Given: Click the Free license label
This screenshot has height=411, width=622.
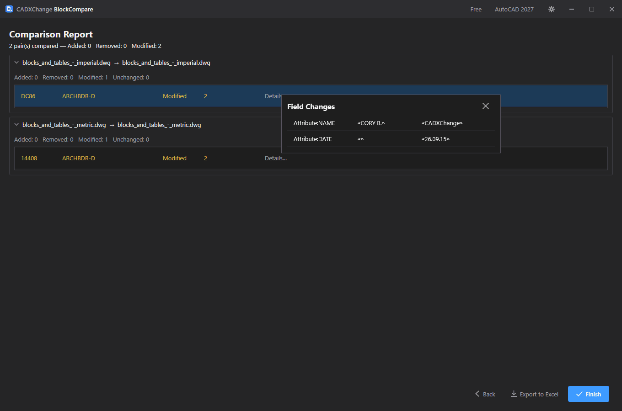Looking at the screenshot, I should [x=476, y=9].
